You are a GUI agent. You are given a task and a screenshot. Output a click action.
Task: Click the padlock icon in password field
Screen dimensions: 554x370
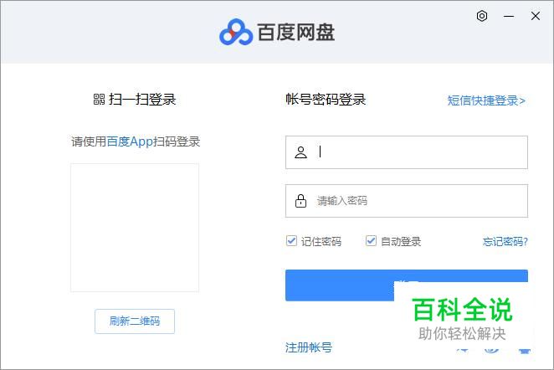tap(300, 201)
